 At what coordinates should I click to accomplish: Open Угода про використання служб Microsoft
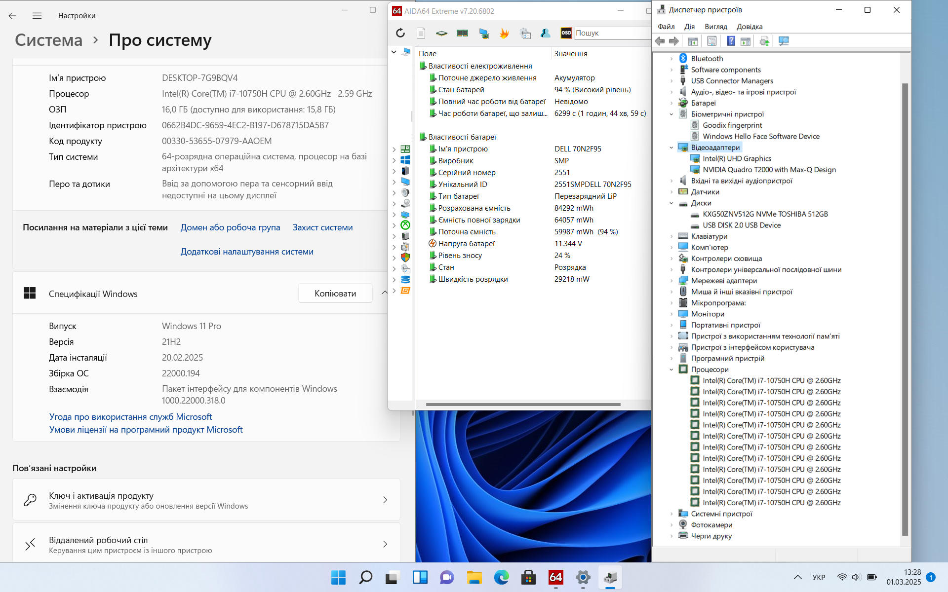click(131, 417)
